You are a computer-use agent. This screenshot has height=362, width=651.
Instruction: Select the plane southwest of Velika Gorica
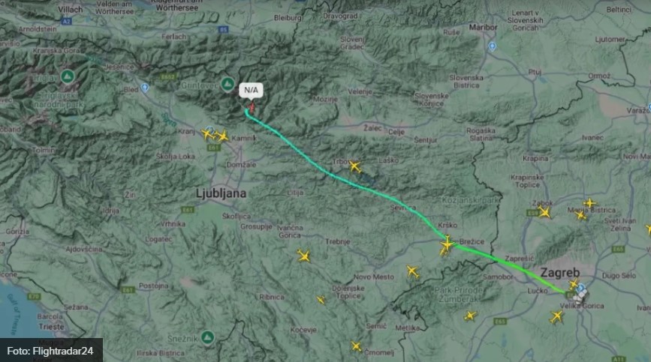click(556, 317)
